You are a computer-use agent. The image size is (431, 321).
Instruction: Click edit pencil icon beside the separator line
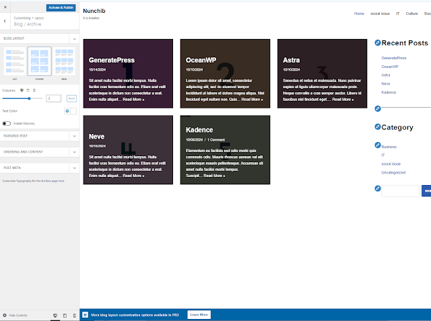click(x=378, y=109)
